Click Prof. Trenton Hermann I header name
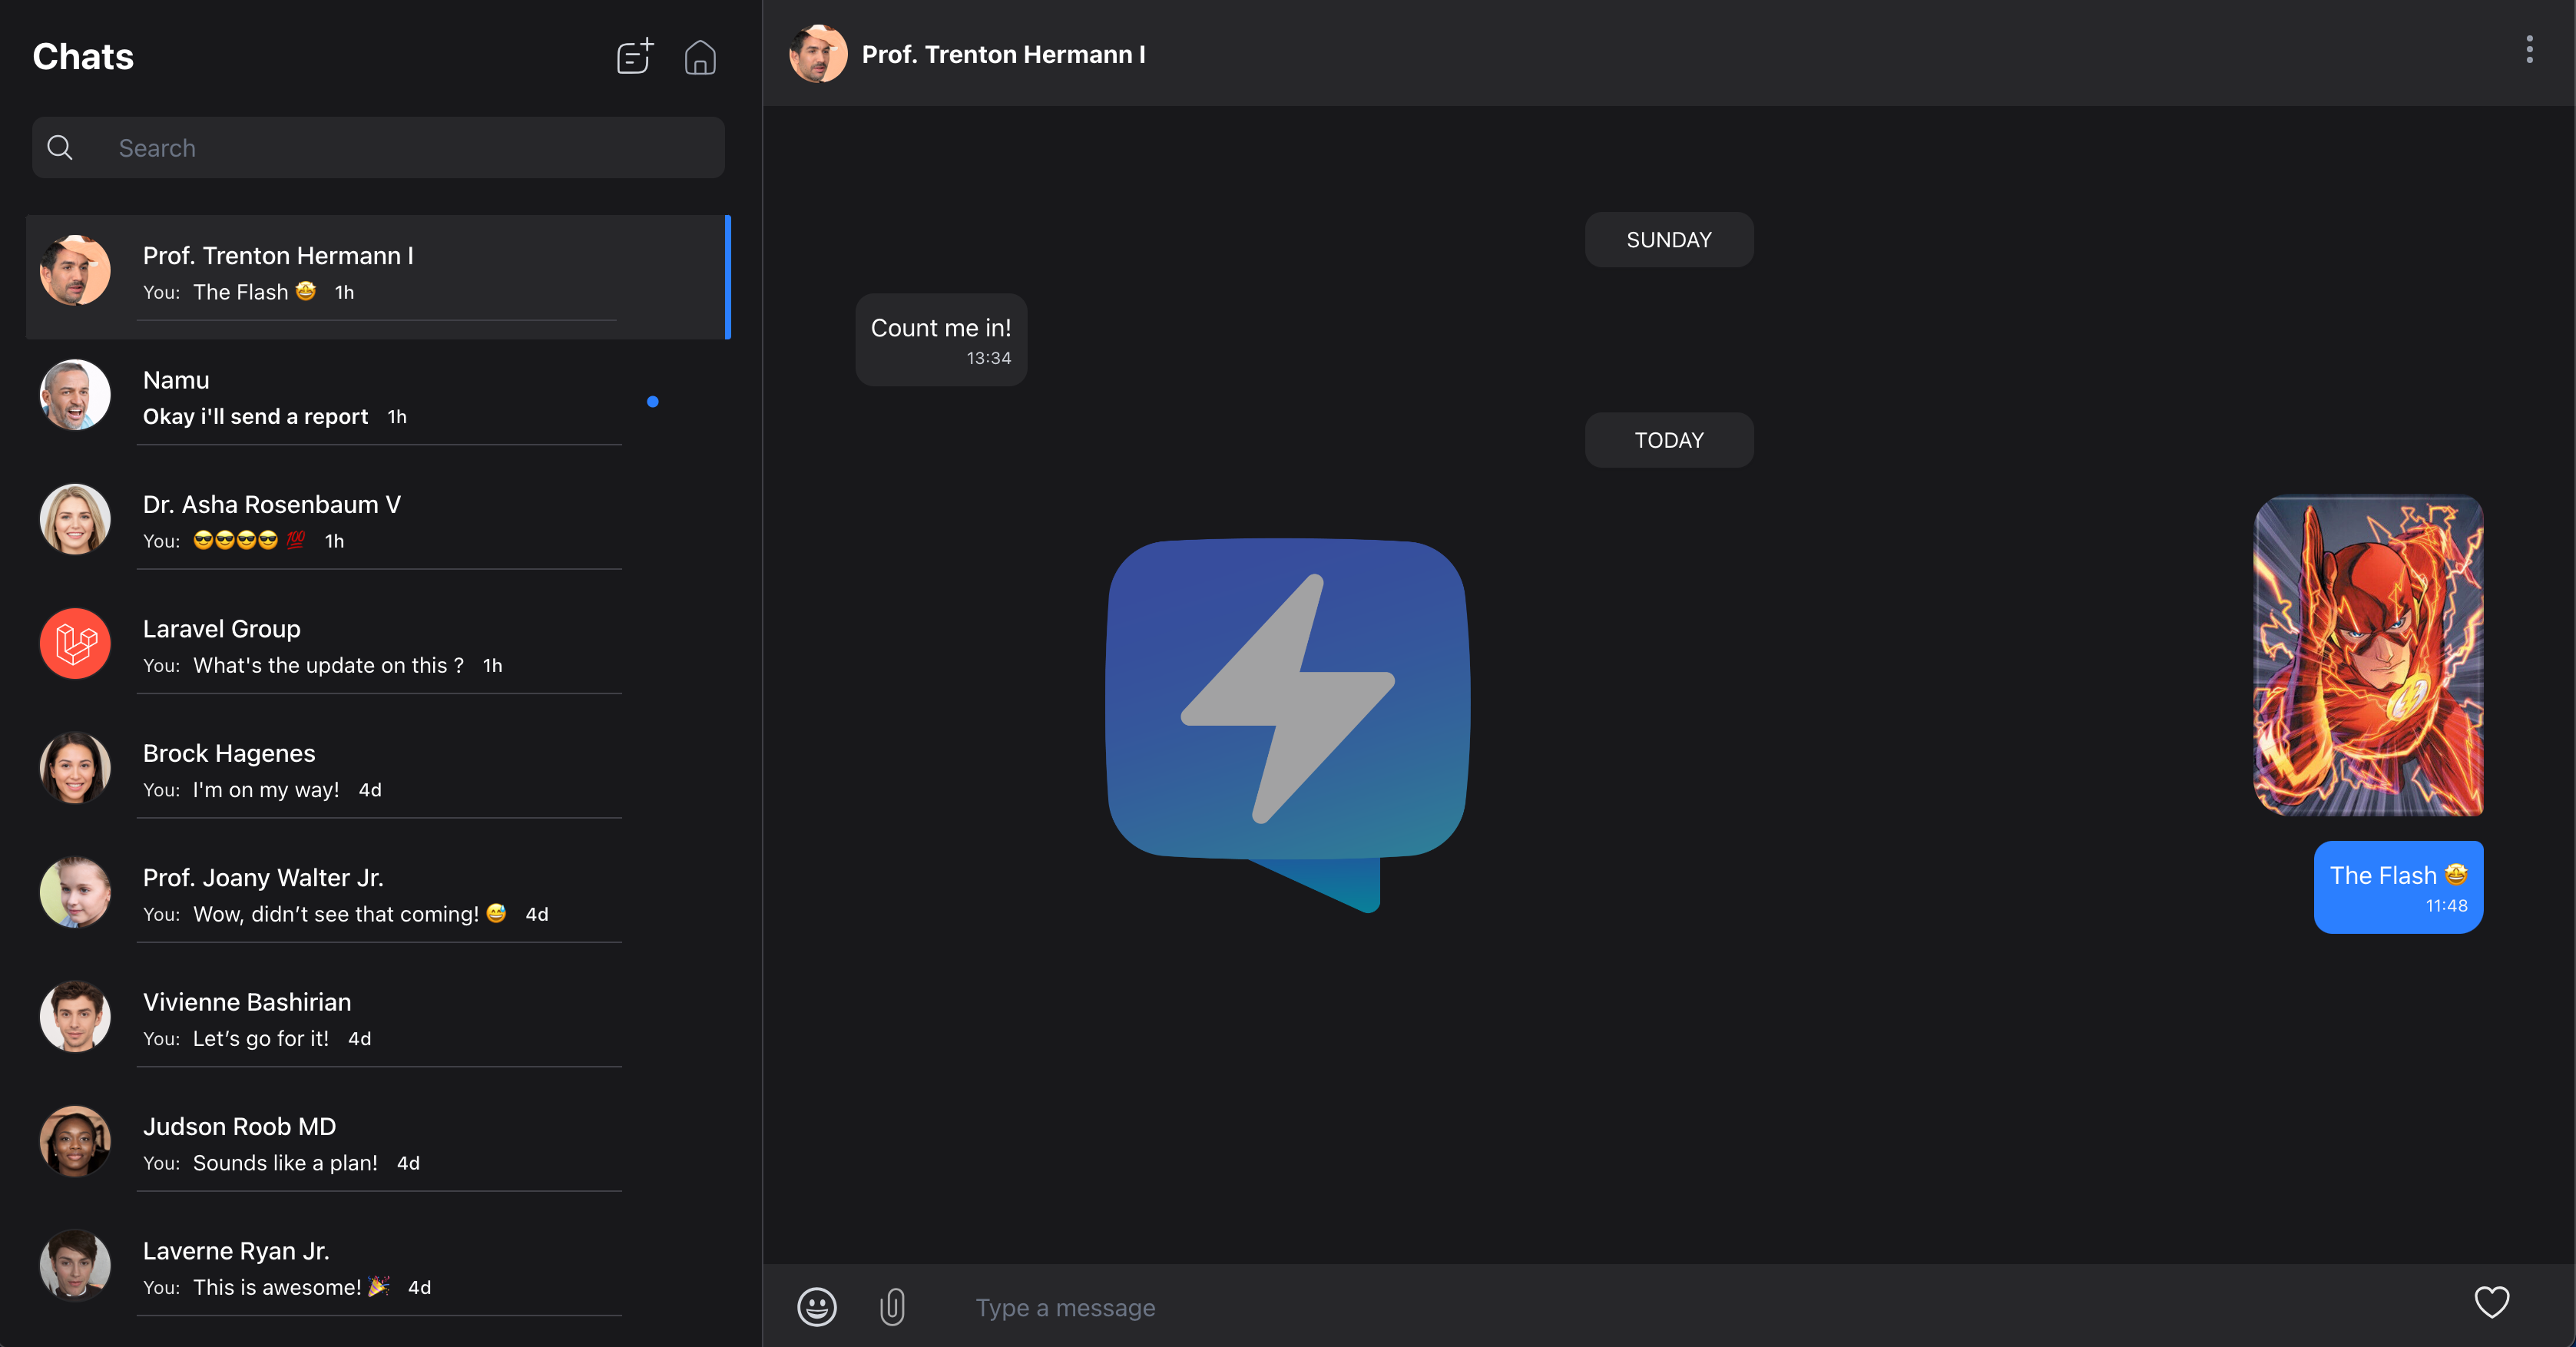 tap(1003, 54)
